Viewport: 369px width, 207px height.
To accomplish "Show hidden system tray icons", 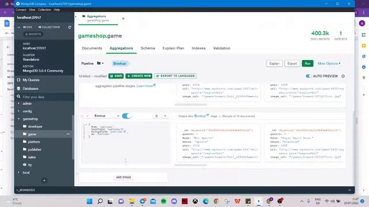I will (302, 201).
